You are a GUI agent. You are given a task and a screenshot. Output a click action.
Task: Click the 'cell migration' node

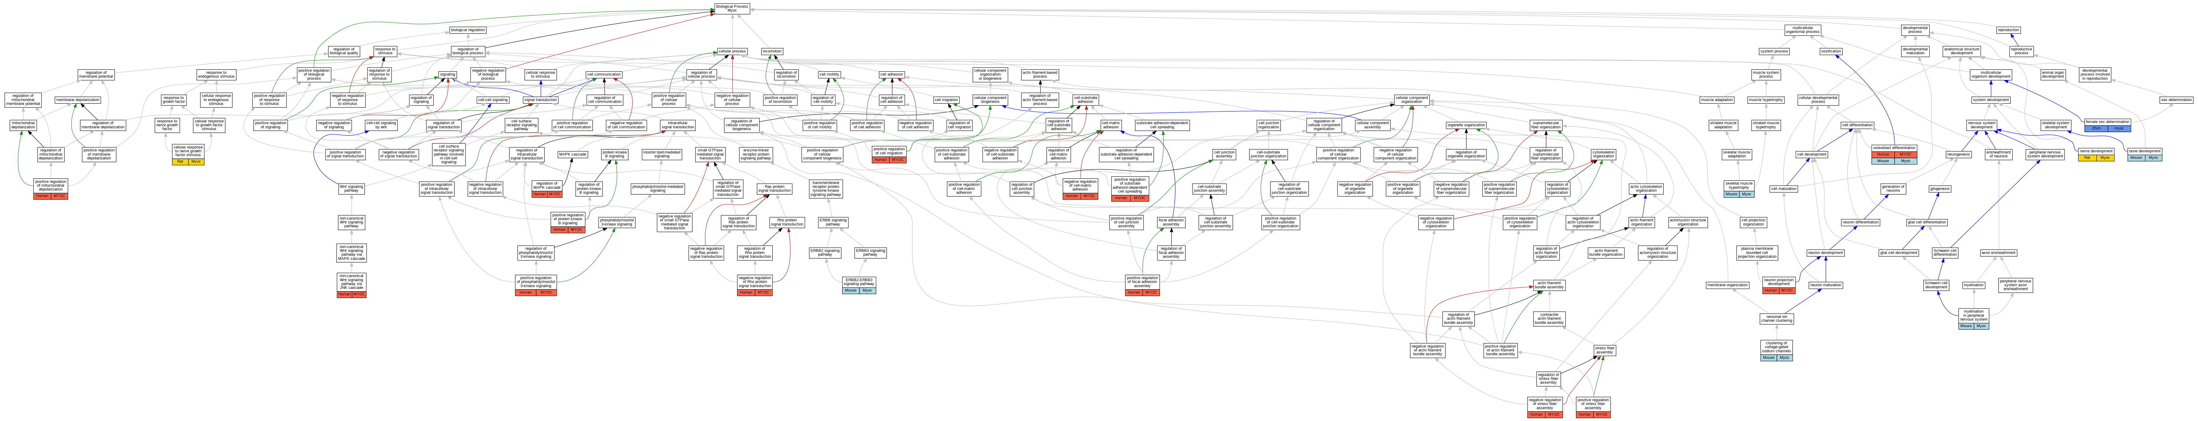point(946,100)
